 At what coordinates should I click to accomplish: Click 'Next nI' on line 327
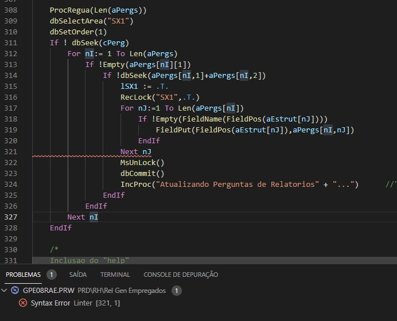[83, 217]
